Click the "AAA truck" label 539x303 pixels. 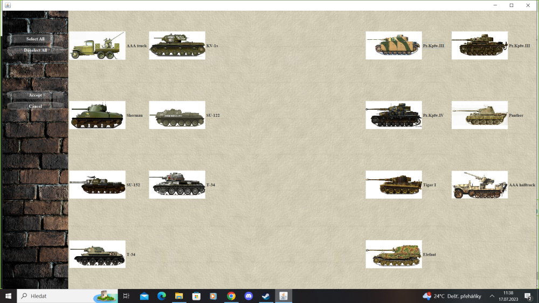pyautogui.click(x=136, y=46)
